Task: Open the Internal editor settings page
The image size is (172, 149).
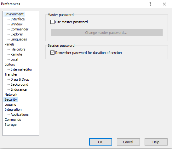Action: pyautogui.click(x=21, y=69)
